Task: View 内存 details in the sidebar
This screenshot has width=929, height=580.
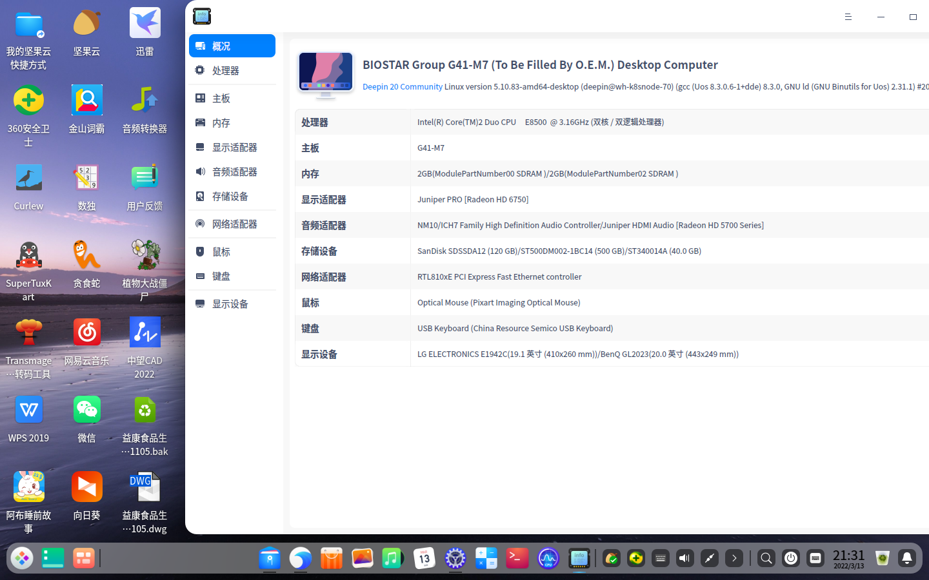Action: [219, 122]
